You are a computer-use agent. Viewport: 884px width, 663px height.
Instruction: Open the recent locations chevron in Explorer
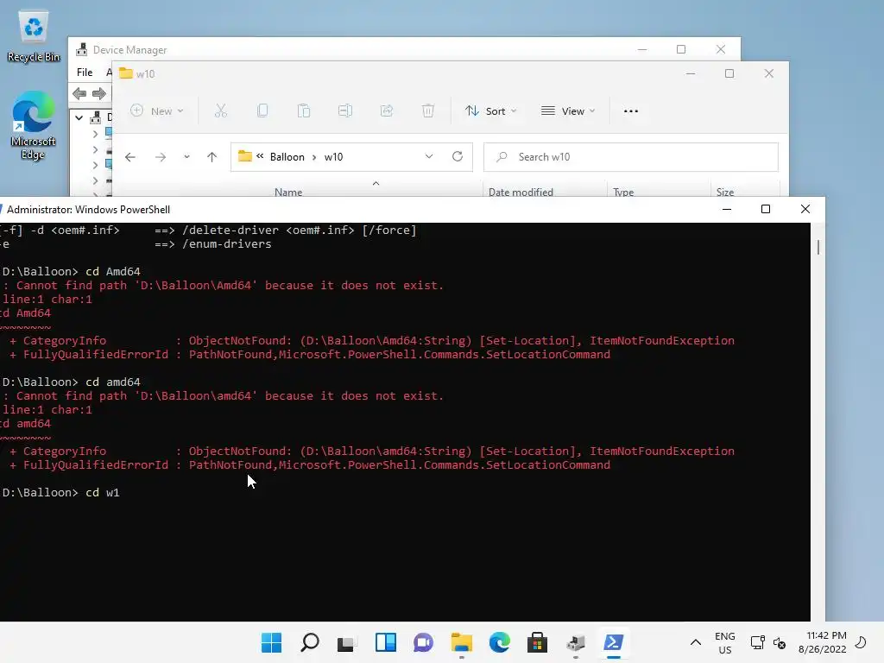pyautogui.click(x=186, y=157)
